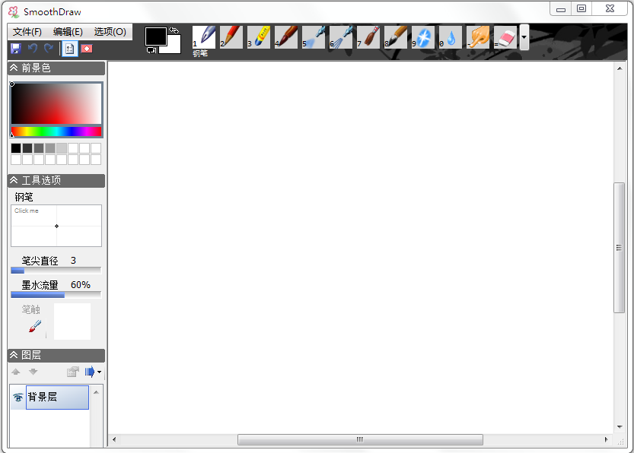Image resolution: width=634 pixels, height=453 pixels.
Task: Click the 'Click me' brush preview box
Action: click(x=56, y=226)
